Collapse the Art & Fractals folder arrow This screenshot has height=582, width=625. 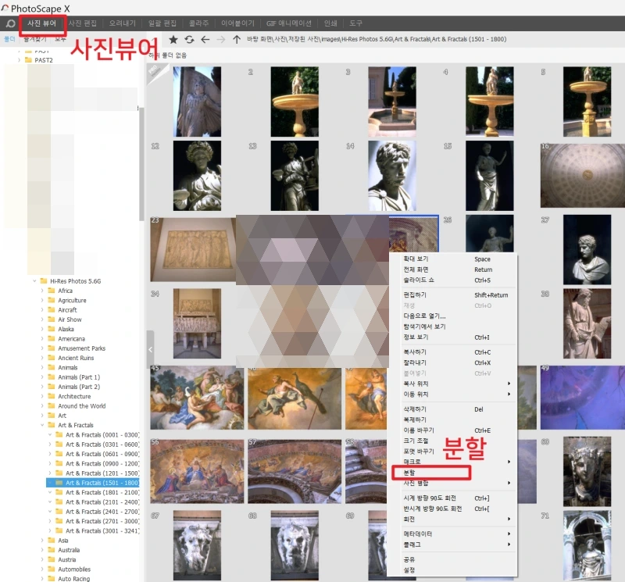click(42, 425)
